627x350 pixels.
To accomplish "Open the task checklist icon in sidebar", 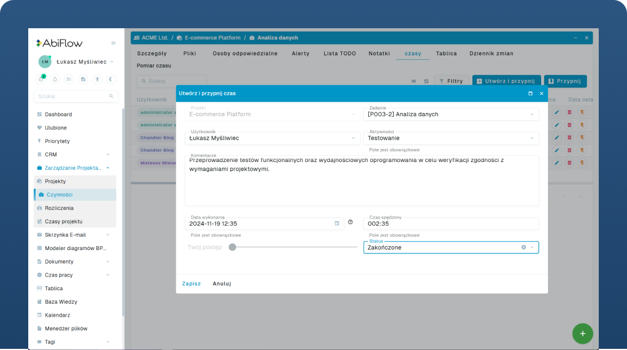I will (69, 80).
